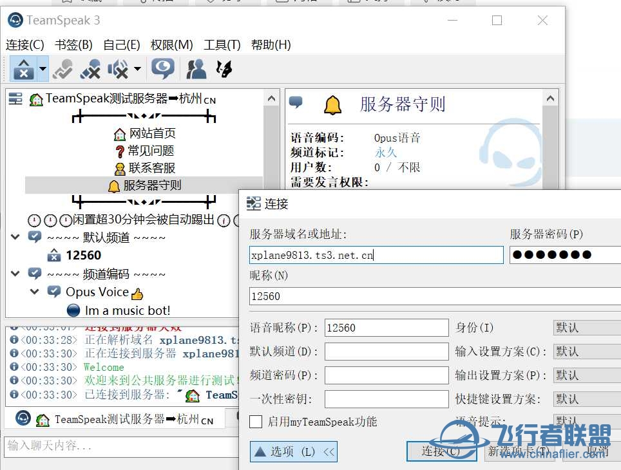Click the 服务器域名或地址 input field

coord(376,255)
